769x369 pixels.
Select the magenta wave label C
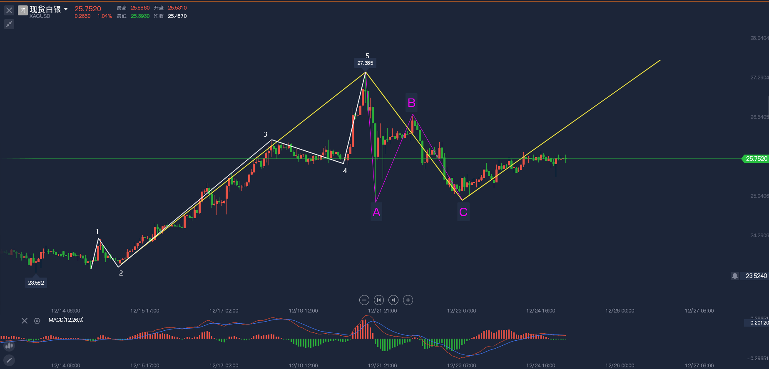[x=463, y=212]
